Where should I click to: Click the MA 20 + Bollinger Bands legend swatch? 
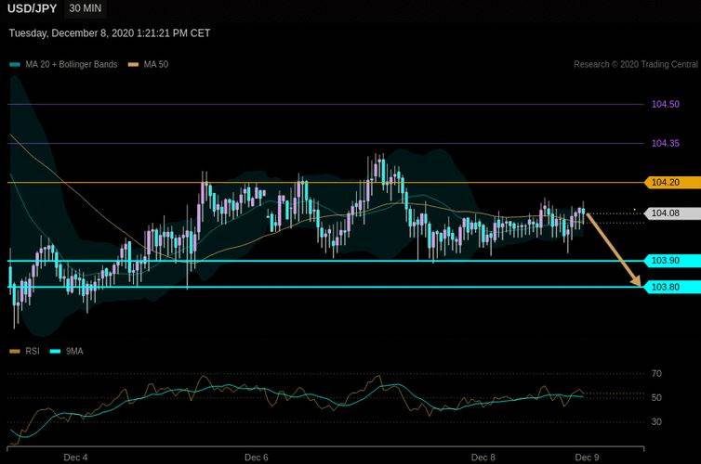[x=15, y=65]
